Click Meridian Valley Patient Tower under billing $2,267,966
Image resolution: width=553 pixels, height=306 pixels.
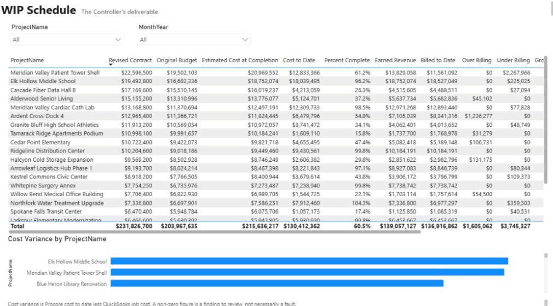(516, 73)
